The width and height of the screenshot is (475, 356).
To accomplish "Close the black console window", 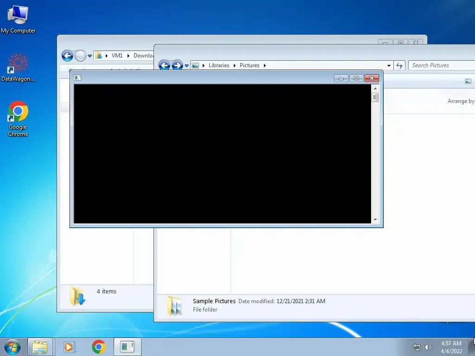I will point(372,78).
